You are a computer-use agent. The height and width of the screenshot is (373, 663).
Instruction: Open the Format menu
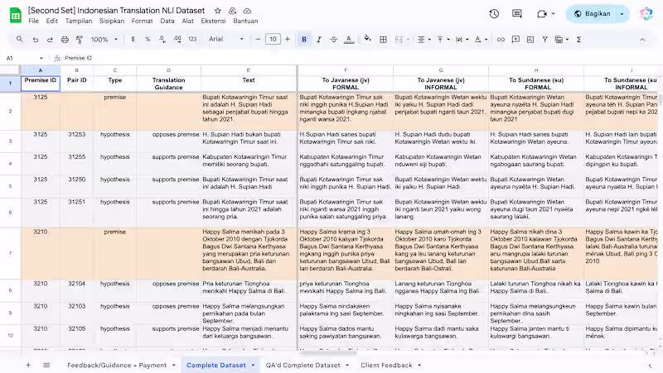[x=142, y=22]
